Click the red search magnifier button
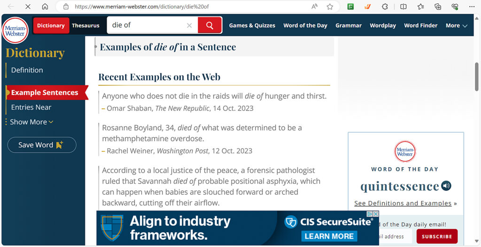This screenshot has height=247, width=481. 210,25
